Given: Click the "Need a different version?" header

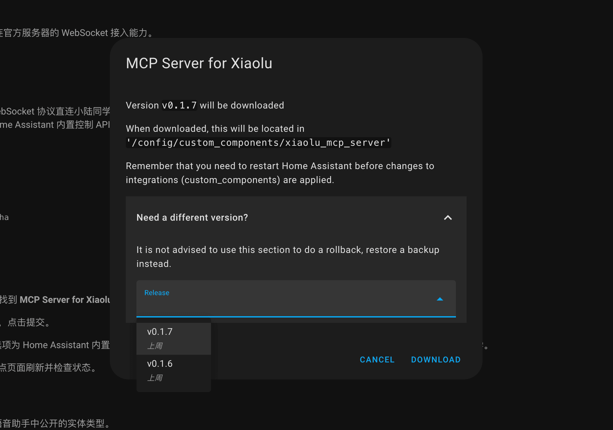Looking at the screenshot, I should pos(296,218).
